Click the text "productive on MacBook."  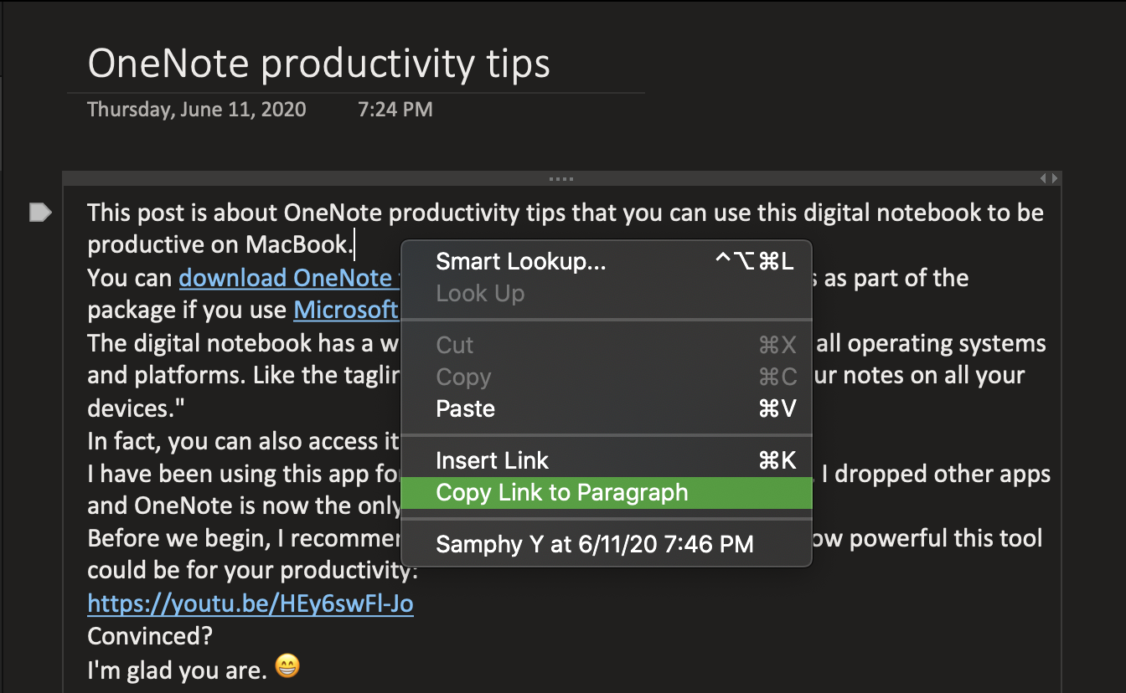(221, 244)
